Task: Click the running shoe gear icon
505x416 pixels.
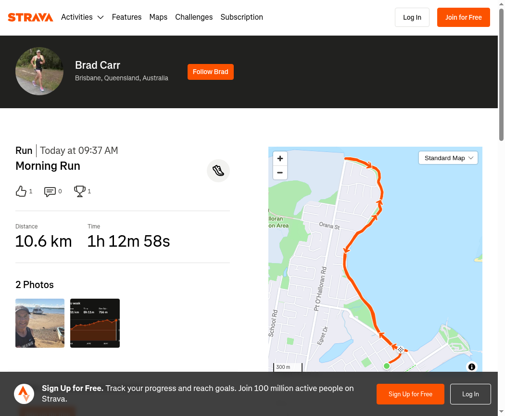Action: [x=218, y=171]
